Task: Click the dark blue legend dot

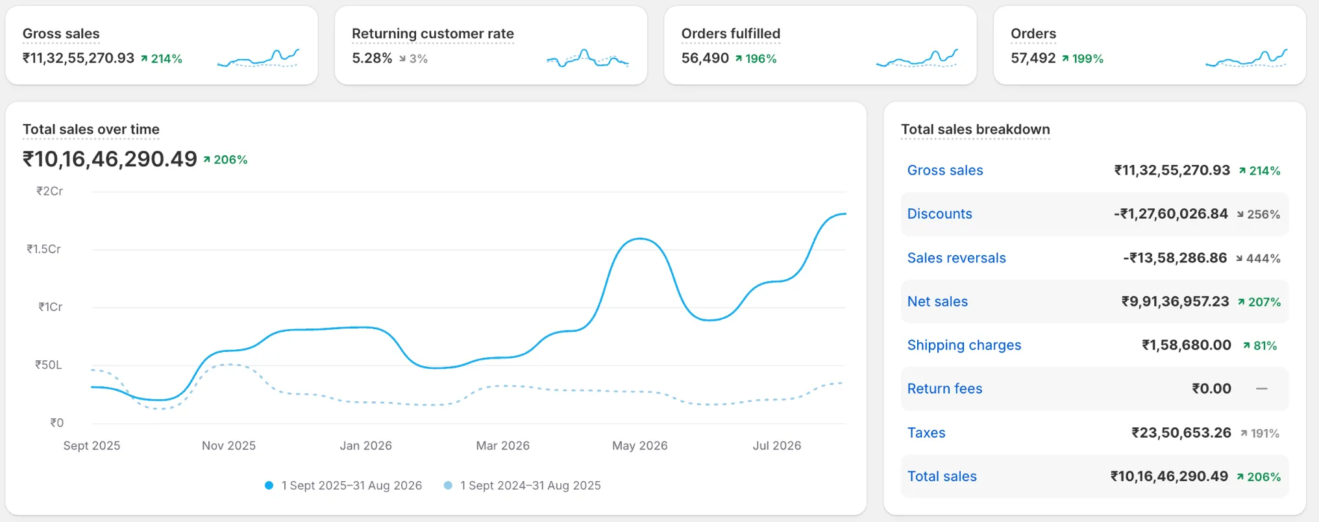Action: point(269,486)
